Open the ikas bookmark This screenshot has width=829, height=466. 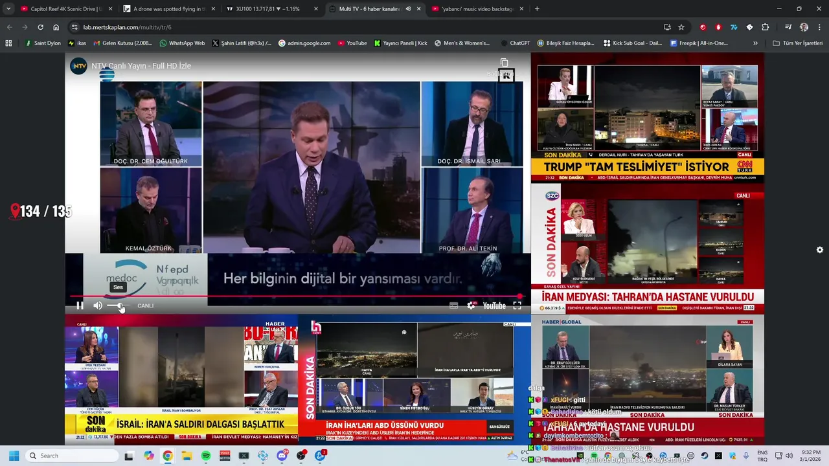pos(77,43)
